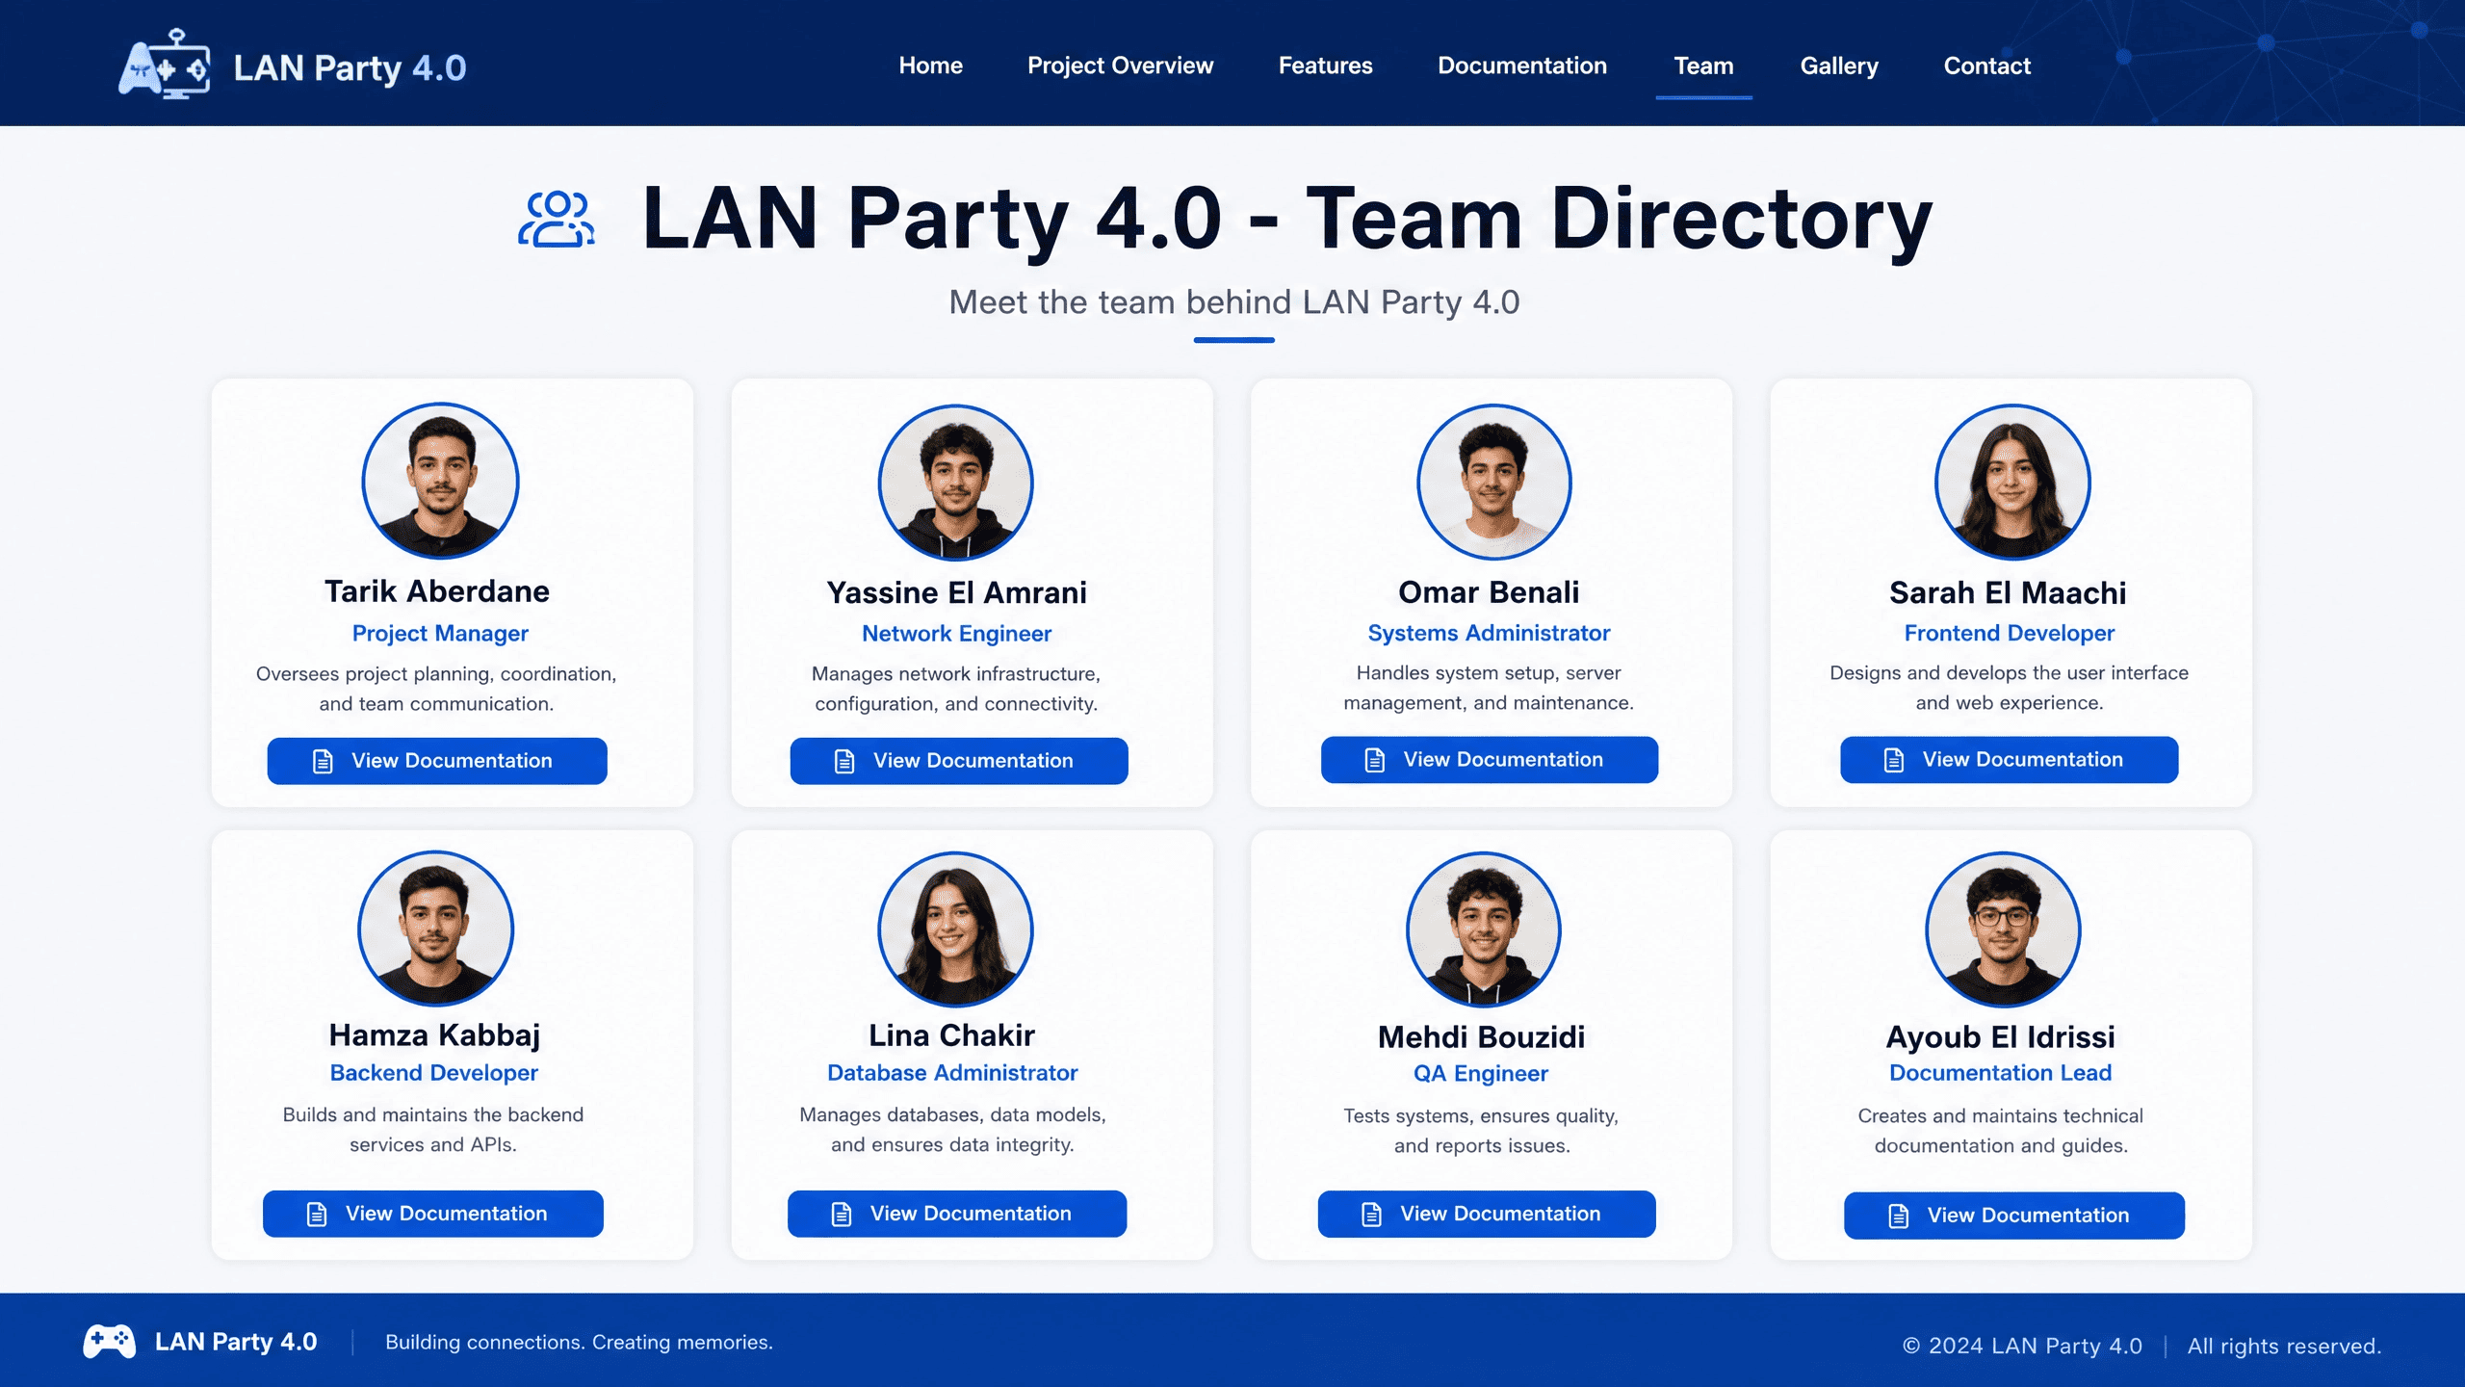Click Lina Chakir's profile photo

pos(955,929)
